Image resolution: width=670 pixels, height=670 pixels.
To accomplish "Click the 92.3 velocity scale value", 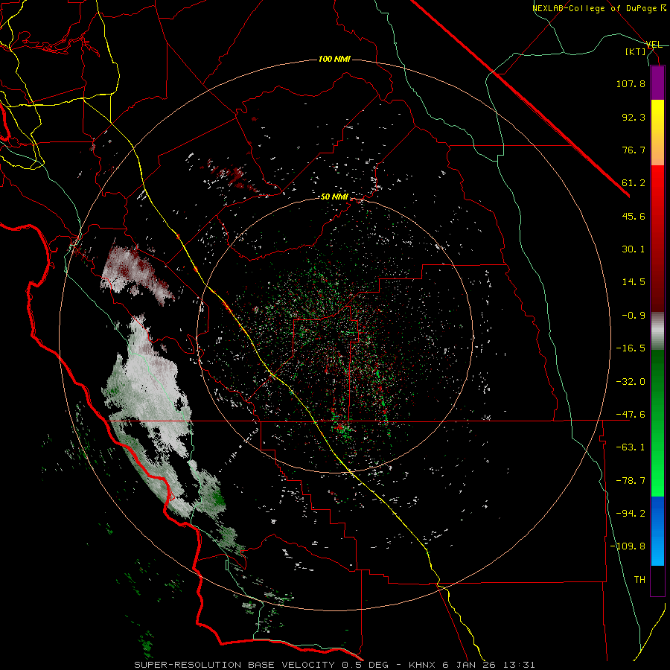I will click(x=634, y=117).
